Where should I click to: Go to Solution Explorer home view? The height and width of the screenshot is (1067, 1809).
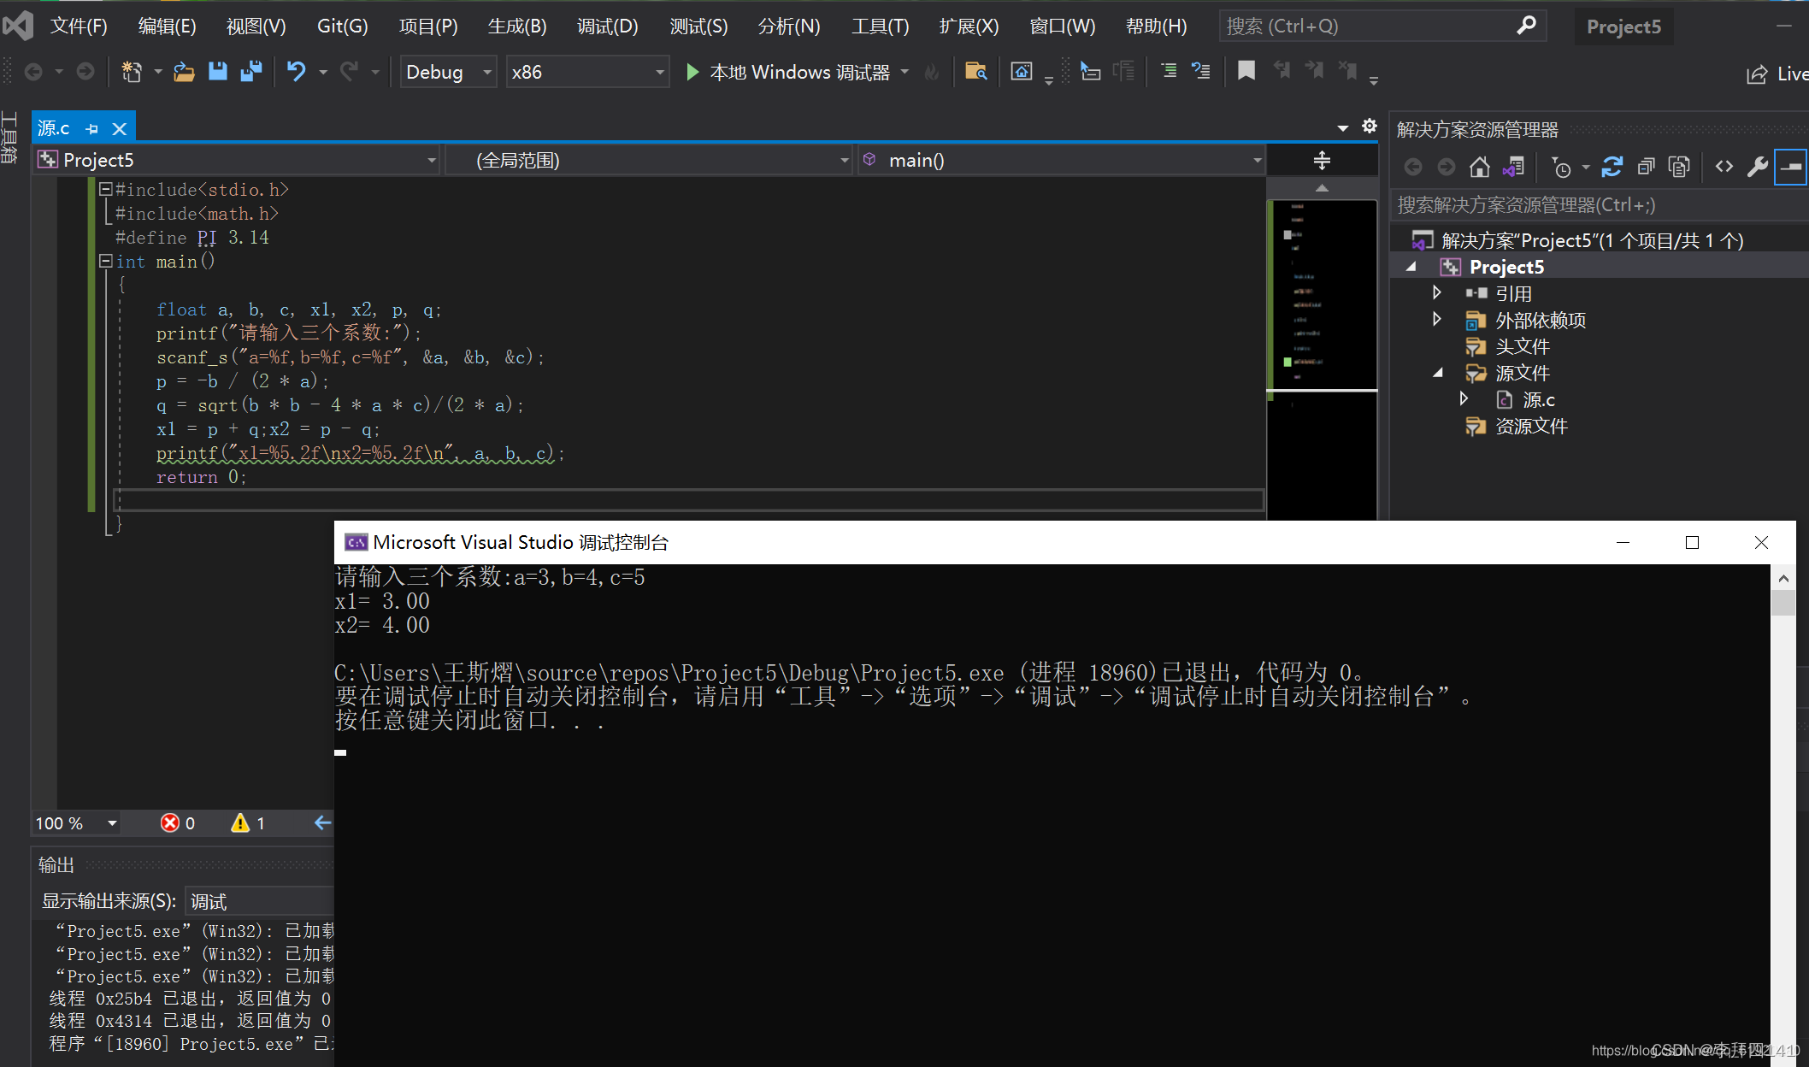coord(1479,168)
